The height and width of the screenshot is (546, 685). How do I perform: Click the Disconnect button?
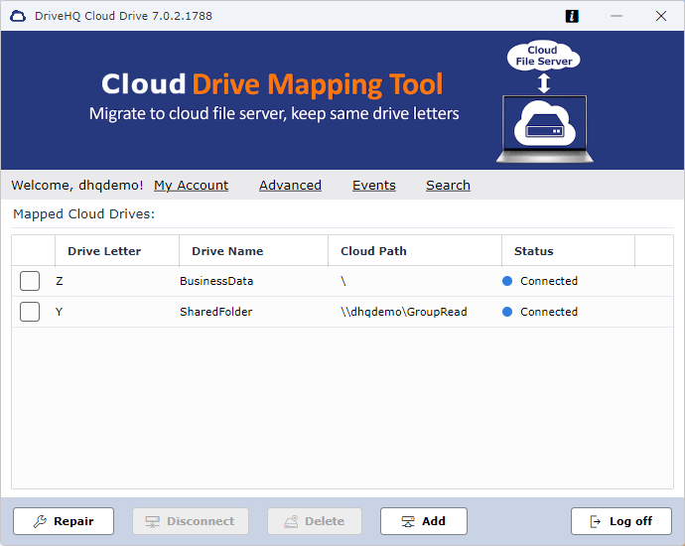coord(191,521)
